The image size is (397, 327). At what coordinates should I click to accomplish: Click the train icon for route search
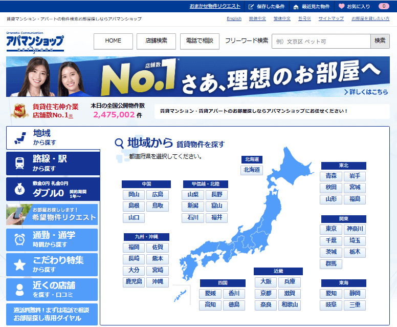coord(19,163)
